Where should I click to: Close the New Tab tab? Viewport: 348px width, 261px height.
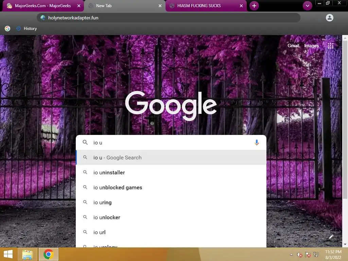[x=160, y=6]
